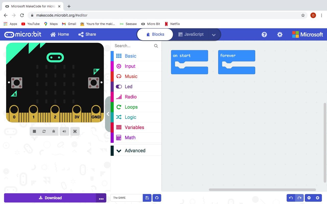Open the YouTube bookmark

point(31,24)
